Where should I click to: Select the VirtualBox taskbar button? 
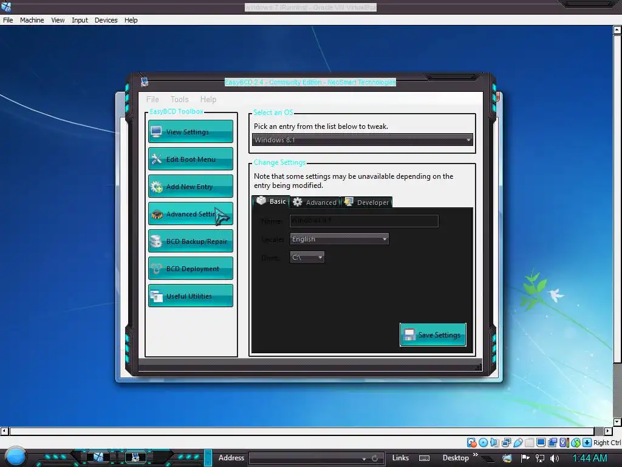[98, 457]
